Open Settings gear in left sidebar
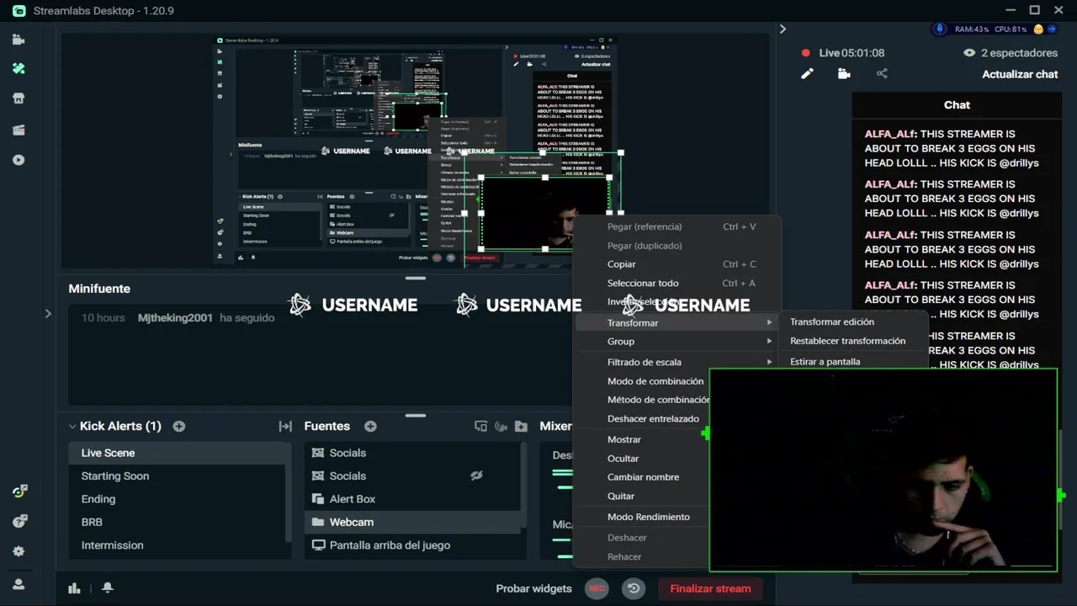The image size is (1077, 606). coord(19,551)
